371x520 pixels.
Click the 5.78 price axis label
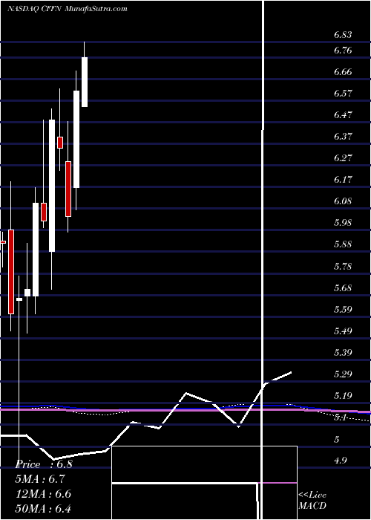343,266
